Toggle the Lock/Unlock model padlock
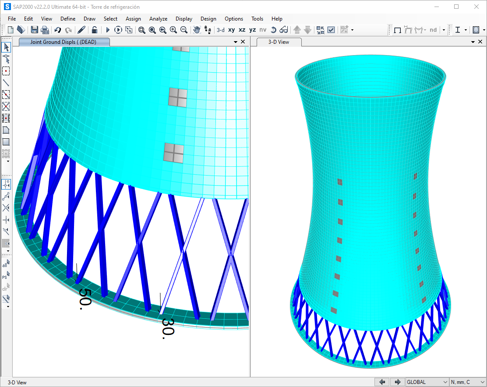Viewport: 487px width, 387px height. [95, 30]
